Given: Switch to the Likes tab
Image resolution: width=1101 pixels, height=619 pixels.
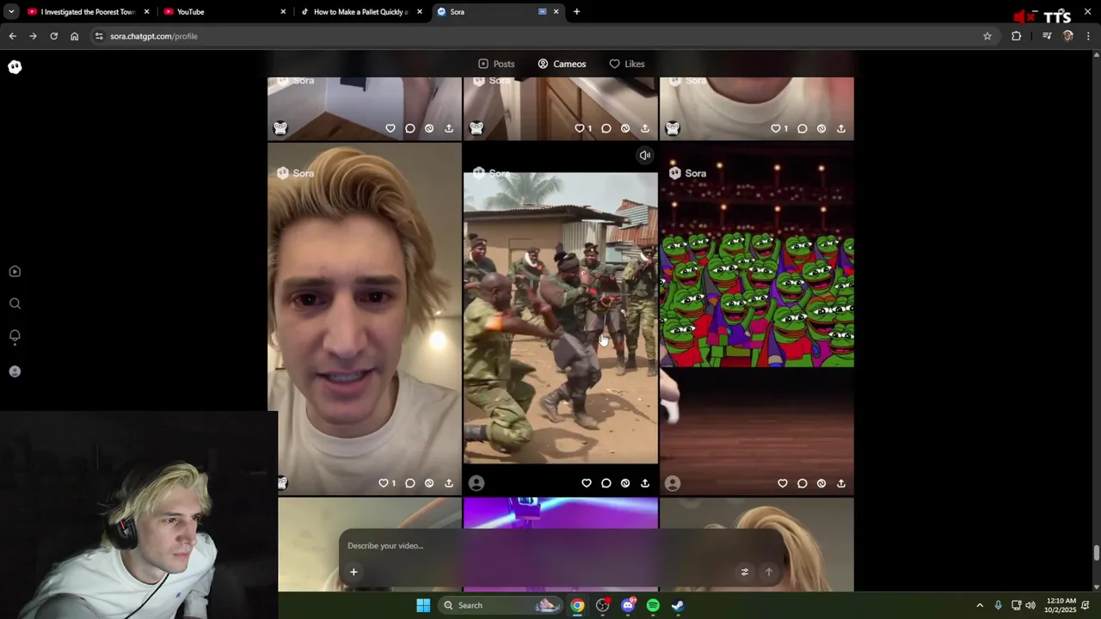Looking at the screenshot, I should click(626, 64).
